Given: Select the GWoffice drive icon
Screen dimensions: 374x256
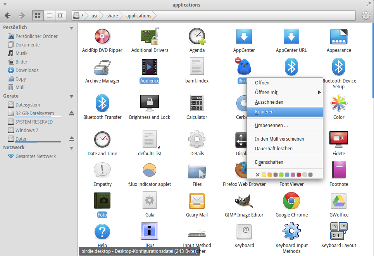Looking at the screenshot, I should [339, 201].
